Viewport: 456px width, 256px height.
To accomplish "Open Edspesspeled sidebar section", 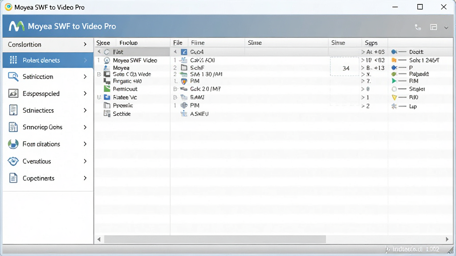I will coord(48,93).
